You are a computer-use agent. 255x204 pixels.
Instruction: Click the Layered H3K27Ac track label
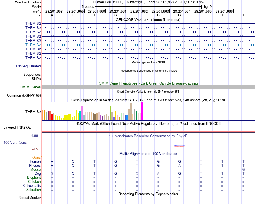17,127
